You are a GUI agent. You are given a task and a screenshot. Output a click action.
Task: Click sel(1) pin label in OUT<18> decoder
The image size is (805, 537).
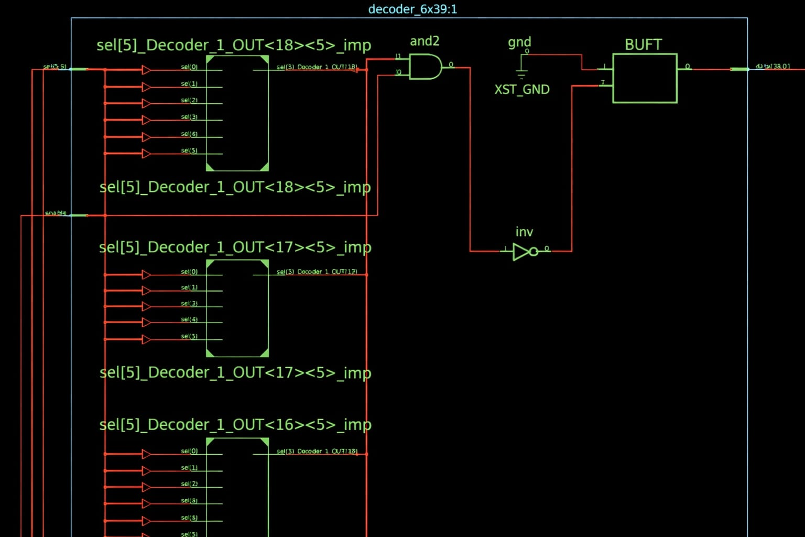click(189, 84)
